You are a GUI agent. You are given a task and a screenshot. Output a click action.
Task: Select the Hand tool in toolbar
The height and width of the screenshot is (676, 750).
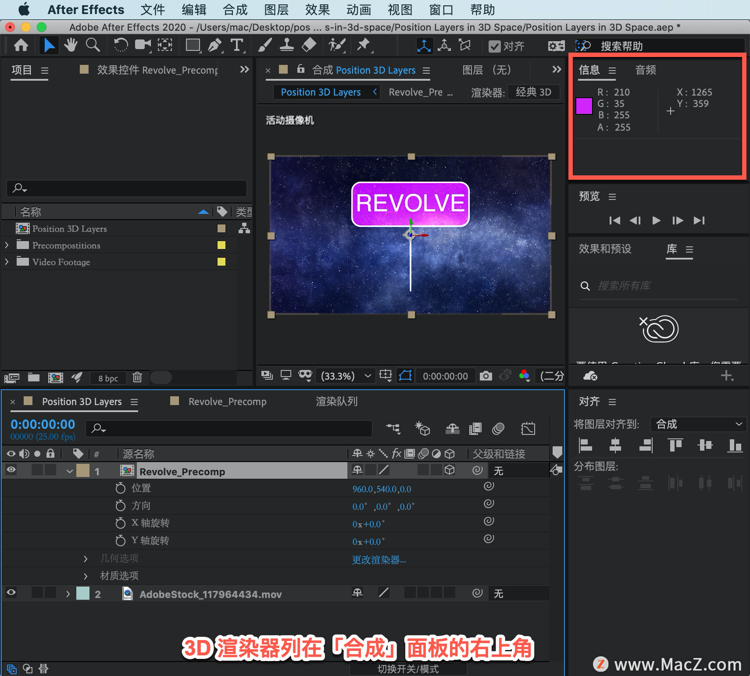(x=70, y=45)
